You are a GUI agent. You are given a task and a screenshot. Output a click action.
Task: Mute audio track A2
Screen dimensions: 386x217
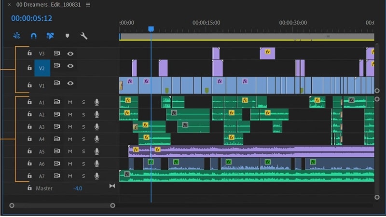pos(70,115)
